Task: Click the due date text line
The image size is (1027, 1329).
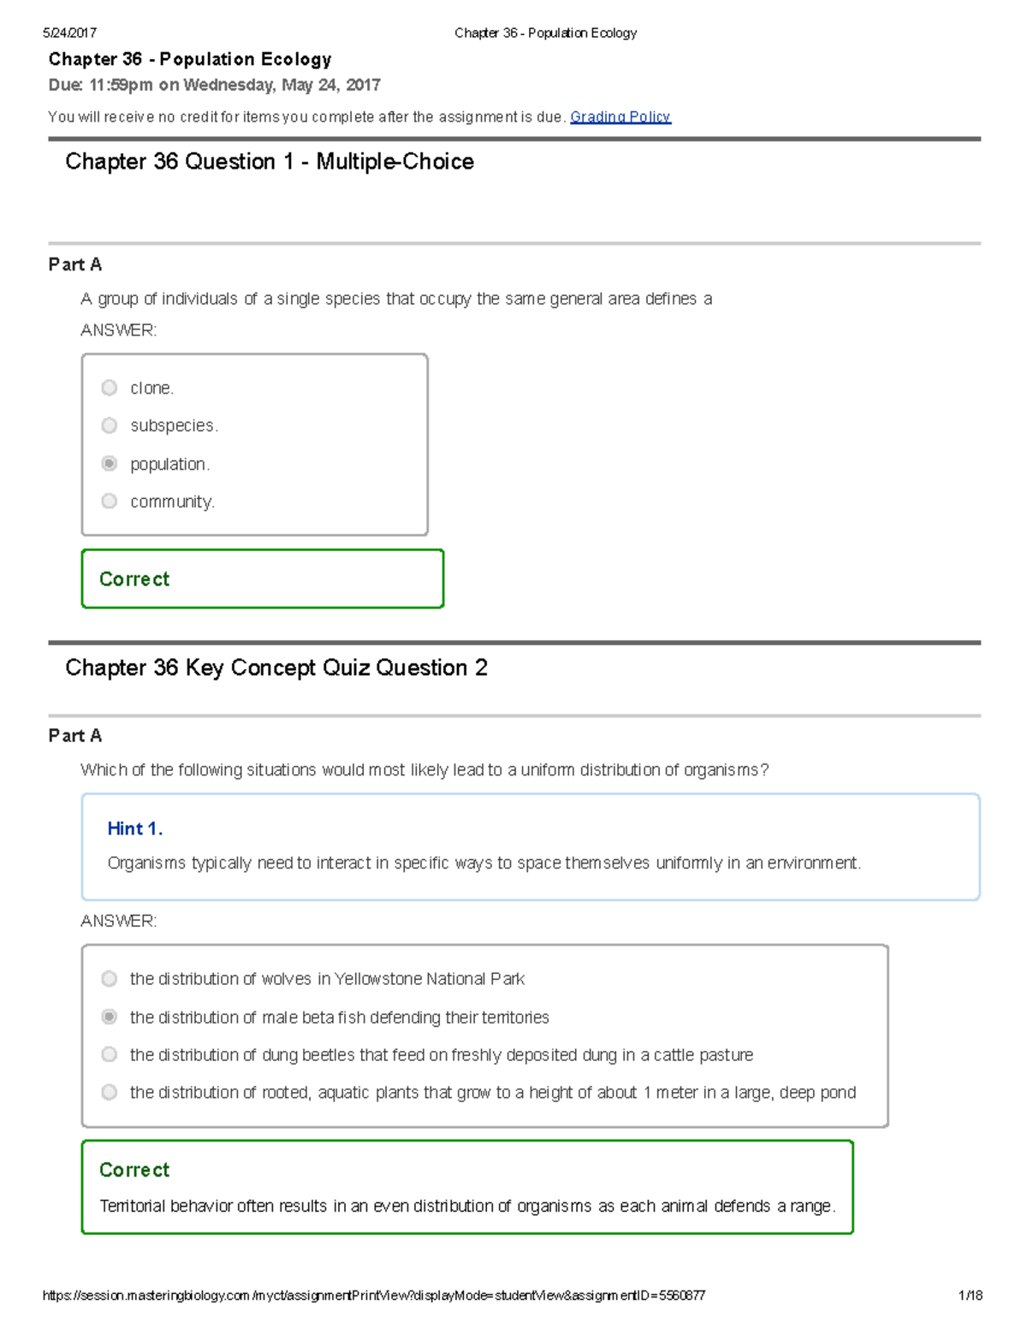Action: (x=213, y=85)
